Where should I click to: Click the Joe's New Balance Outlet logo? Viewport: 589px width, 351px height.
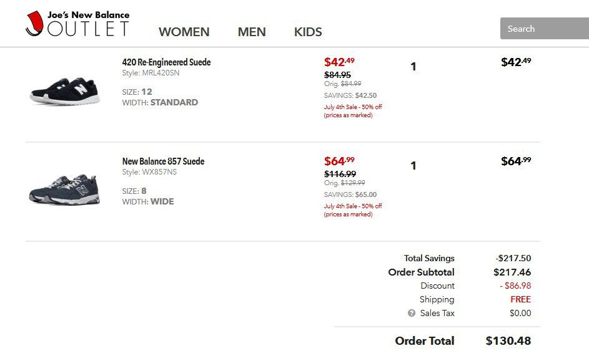click(x=77, y=24)
